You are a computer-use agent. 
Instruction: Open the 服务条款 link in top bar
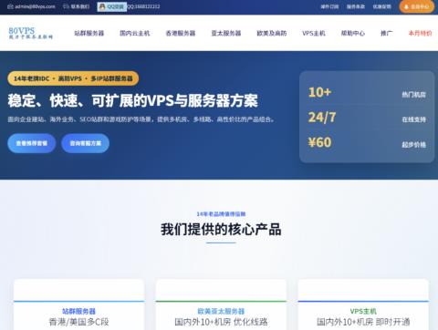click(356, 6)
